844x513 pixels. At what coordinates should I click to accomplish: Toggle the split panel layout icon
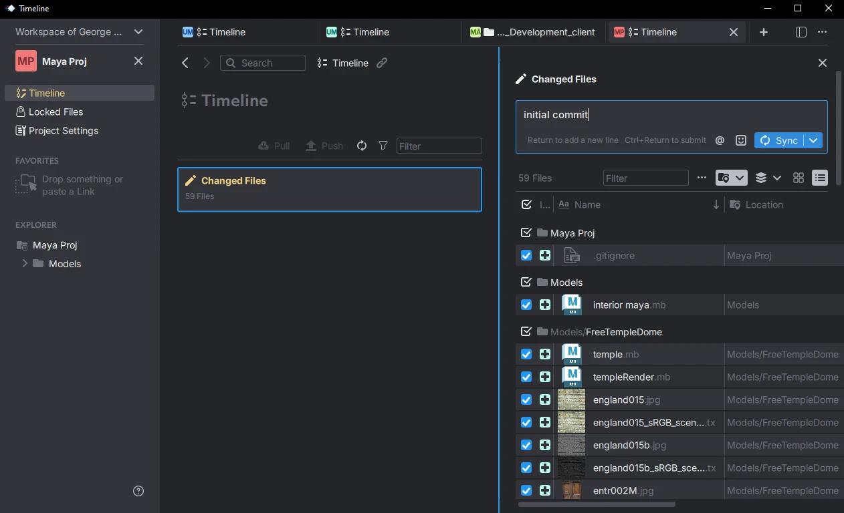click(x=801, y=32)
